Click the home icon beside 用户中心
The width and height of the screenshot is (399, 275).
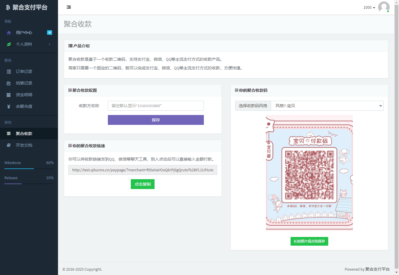tap(9, 33)
